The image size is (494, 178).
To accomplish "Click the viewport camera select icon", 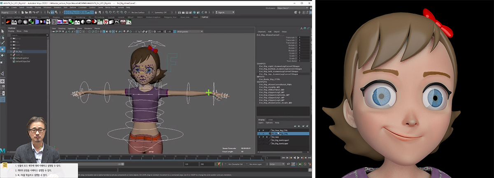I will tap(54, 32).
